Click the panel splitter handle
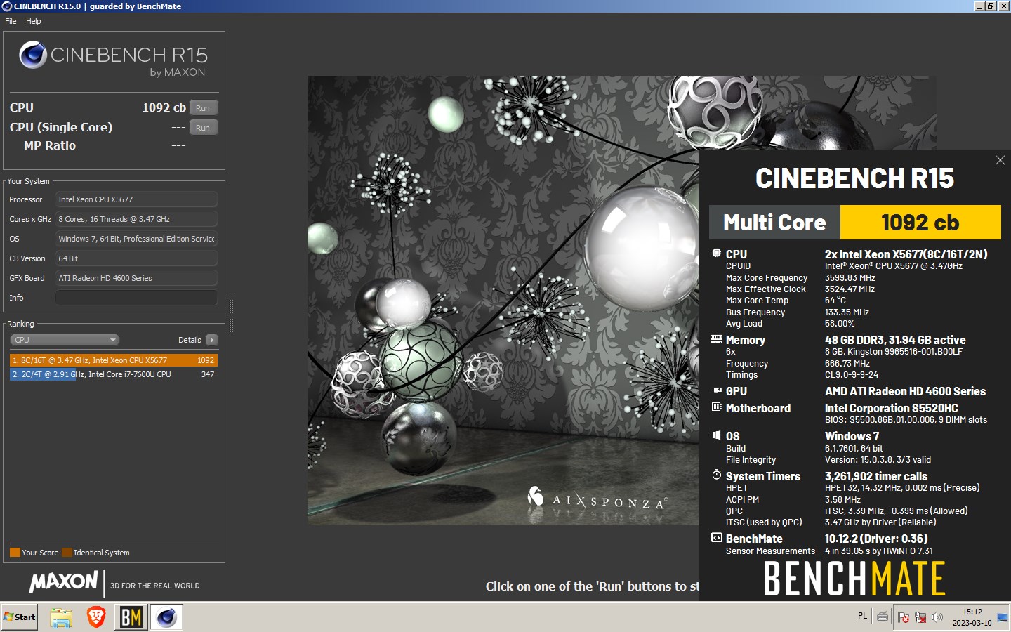This screenshot has width=1011, height=632. (x=231, y=314)
